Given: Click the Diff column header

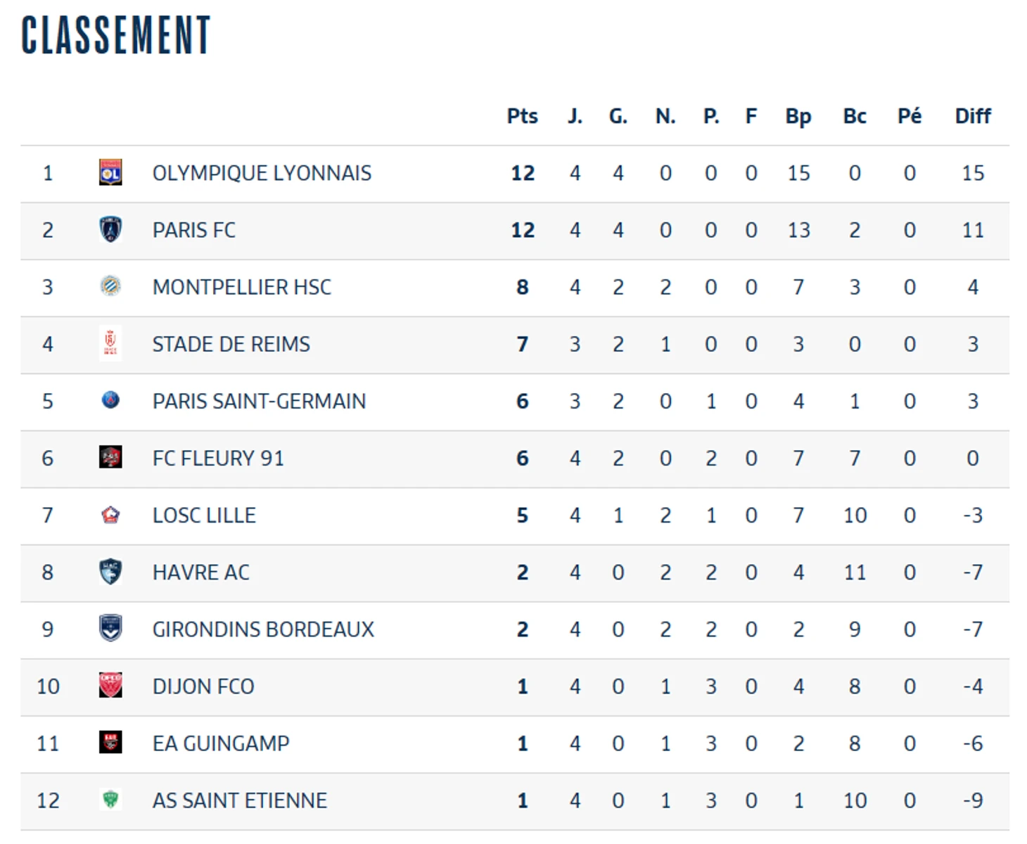Looking at the screenshot, I should [972, 116].
